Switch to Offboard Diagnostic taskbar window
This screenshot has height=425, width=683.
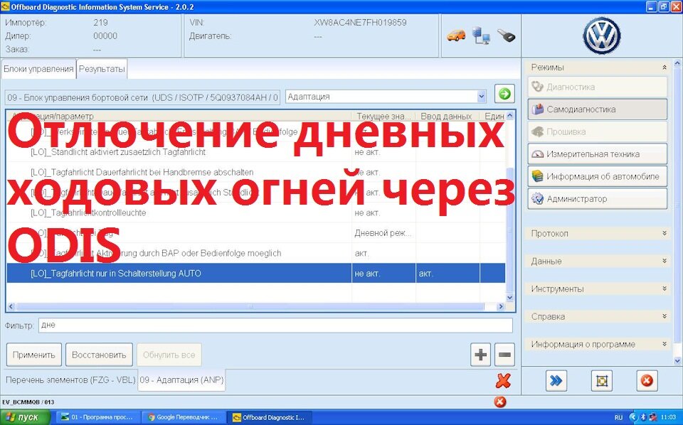(270, 417)
